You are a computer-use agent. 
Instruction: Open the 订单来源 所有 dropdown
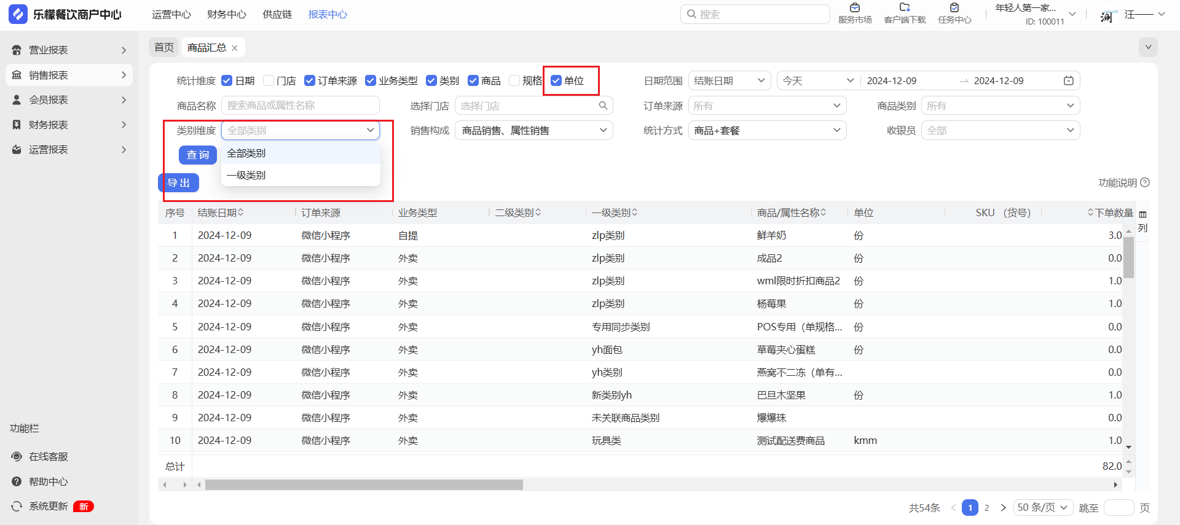(x=767, y=106)
